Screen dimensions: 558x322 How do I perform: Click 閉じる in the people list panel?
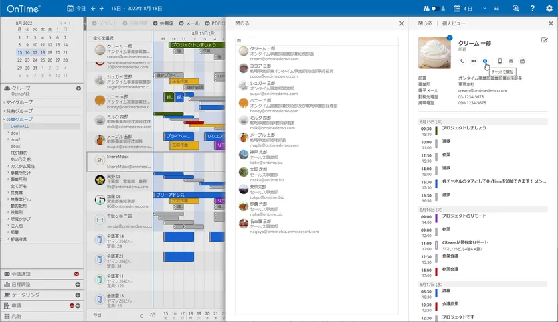[x=242, y=23]
